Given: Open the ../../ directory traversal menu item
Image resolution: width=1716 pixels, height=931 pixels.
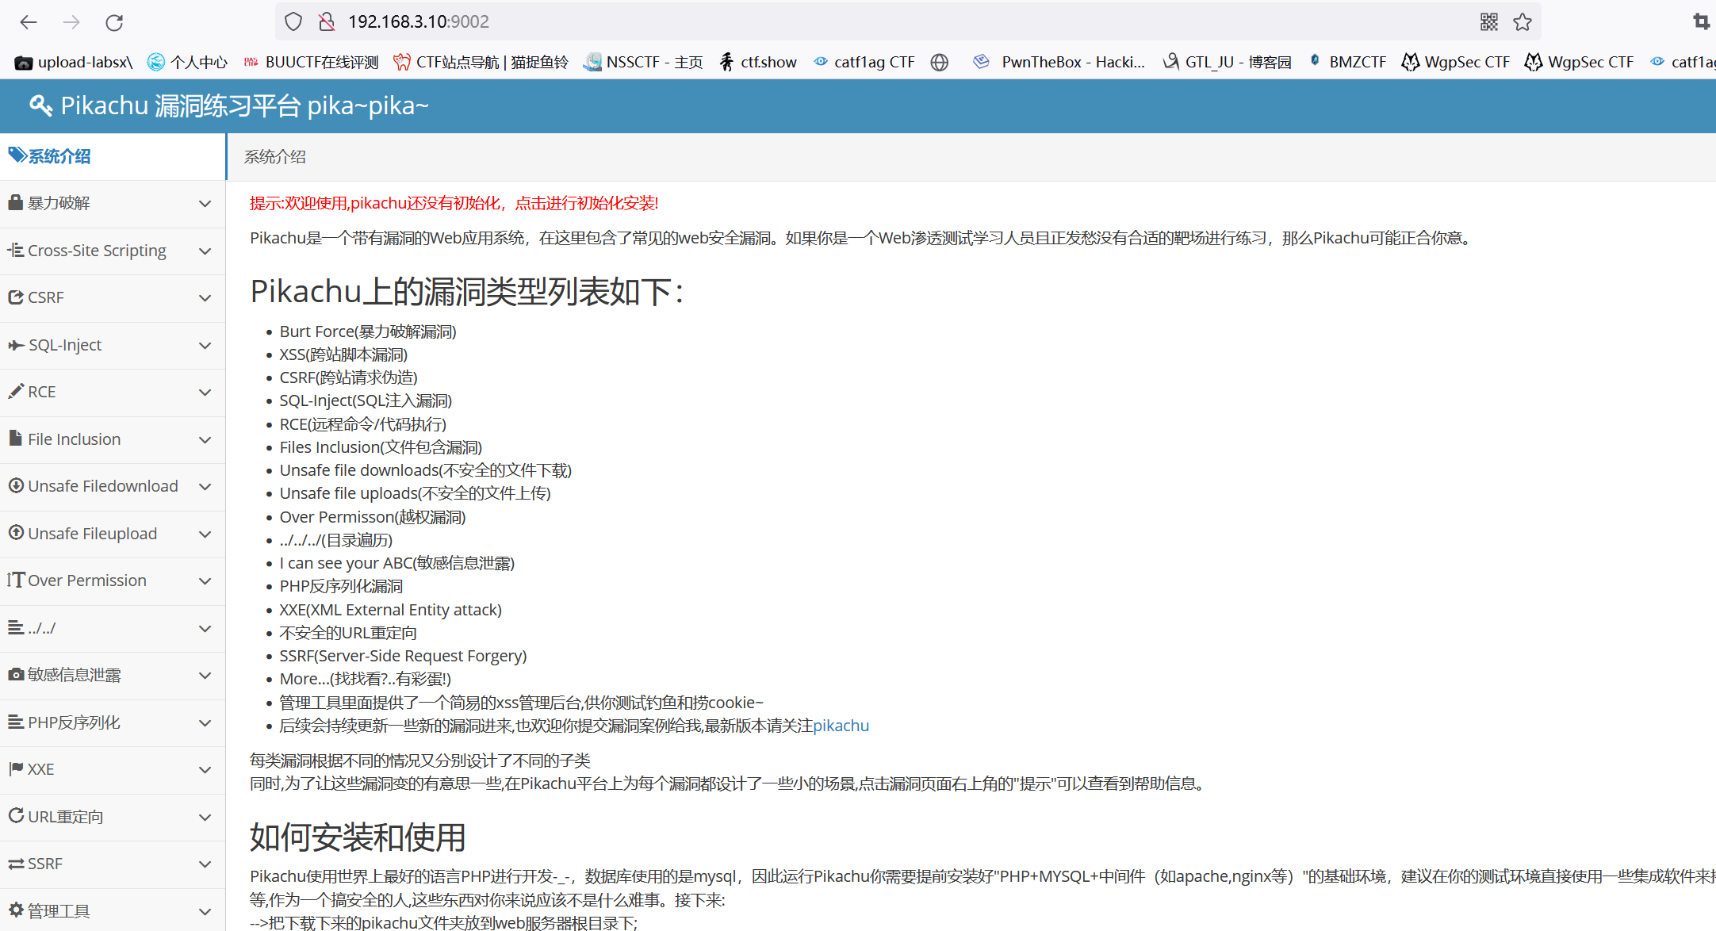Looking at the screenshot, I should [113, 628].
